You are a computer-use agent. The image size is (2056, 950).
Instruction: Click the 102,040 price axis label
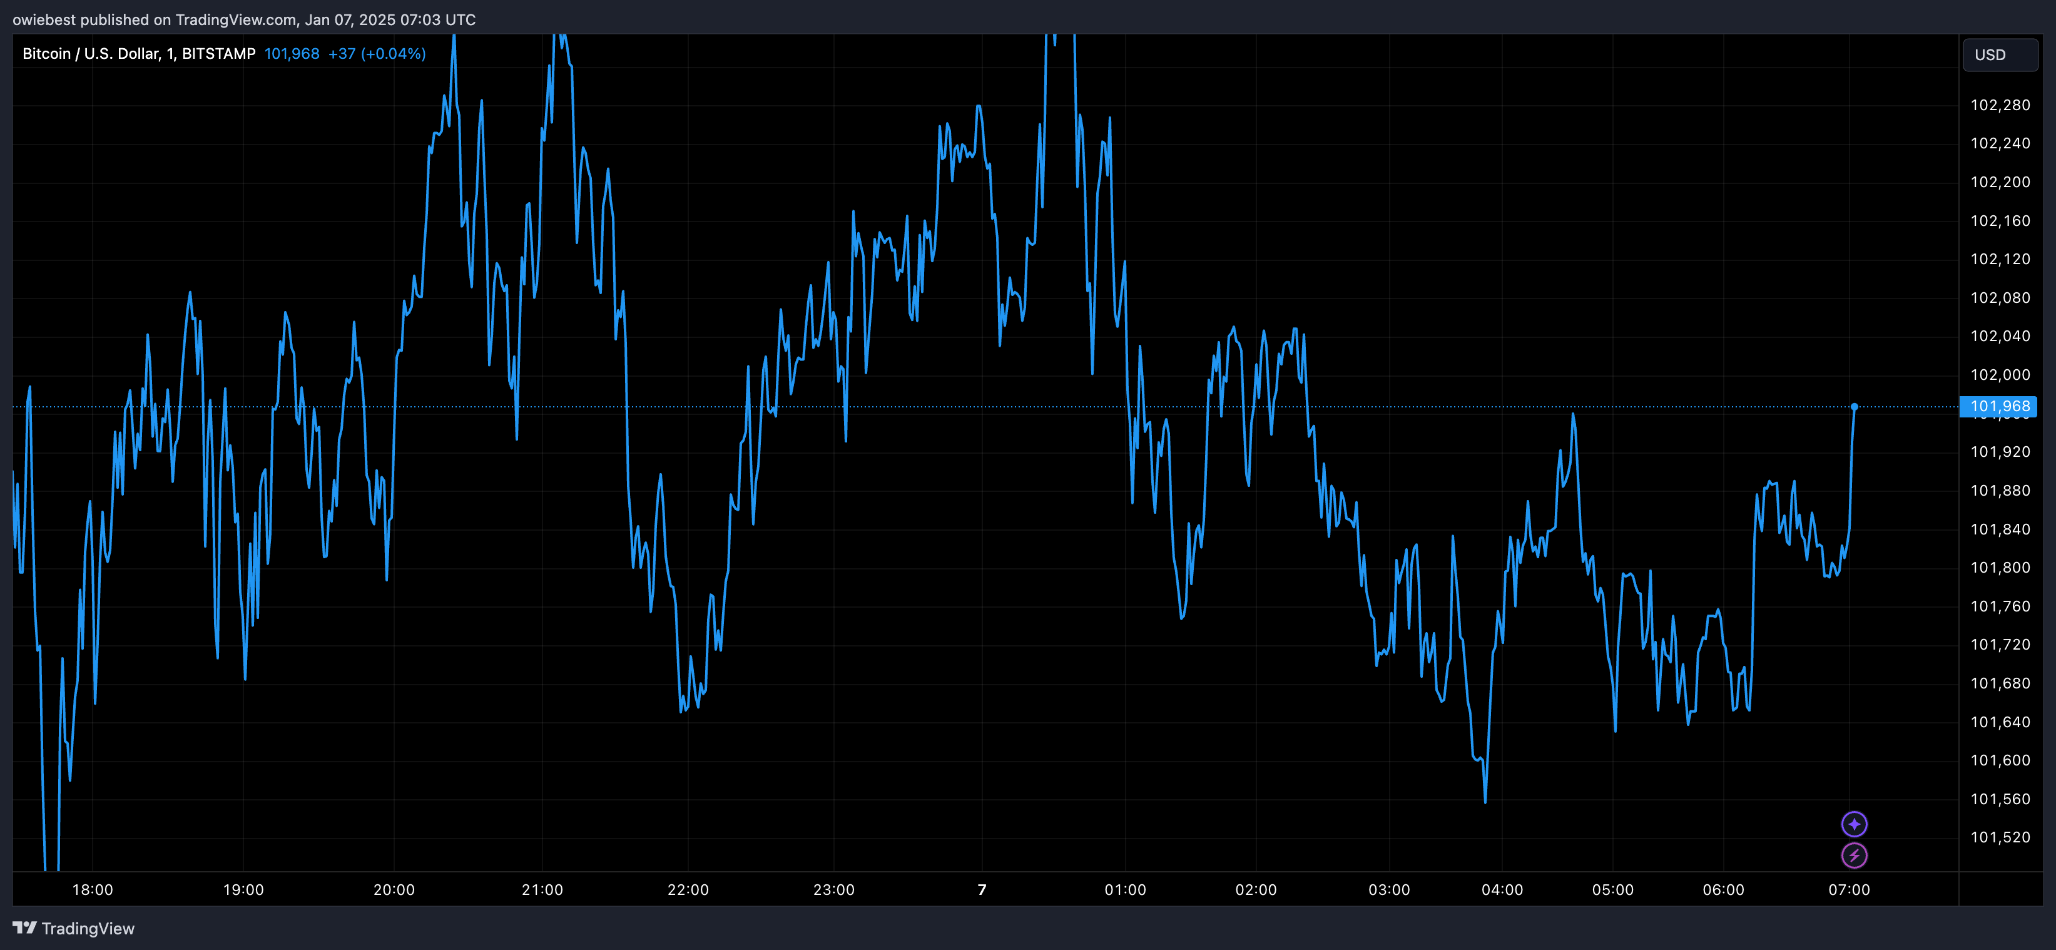tap(2000, 336)
